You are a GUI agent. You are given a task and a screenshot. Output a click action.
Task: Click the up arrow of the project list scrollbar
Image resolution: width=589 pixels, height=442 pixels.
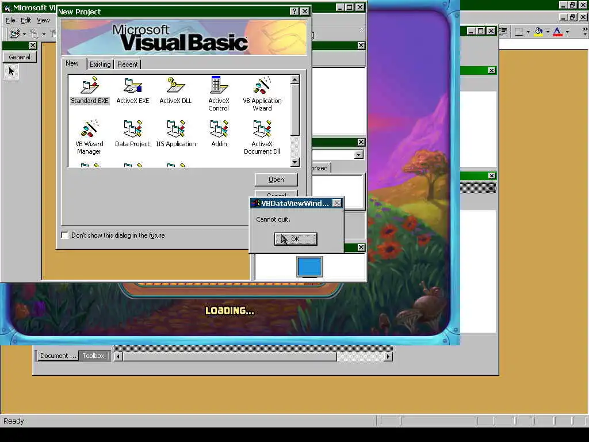(x=295, y=79)
